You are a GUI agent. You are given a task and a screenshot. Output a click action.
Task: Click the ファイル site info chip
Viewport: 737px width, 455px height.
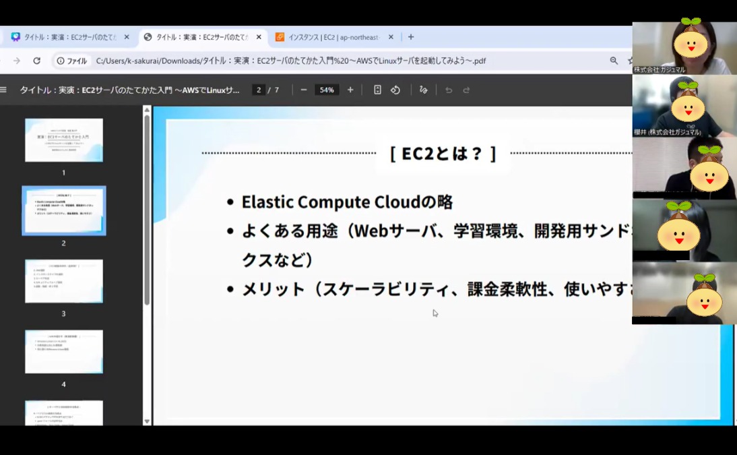tap(72, 61)
